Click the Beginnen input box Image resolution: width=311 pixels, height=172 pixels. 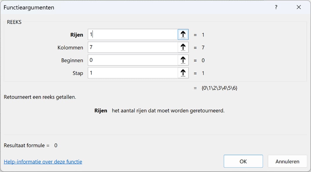tap(132, 60)
